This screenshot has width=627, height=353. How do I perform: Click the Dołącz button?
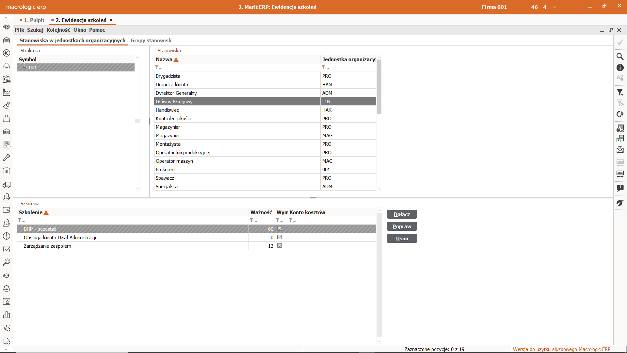click(x=402, y=214)
